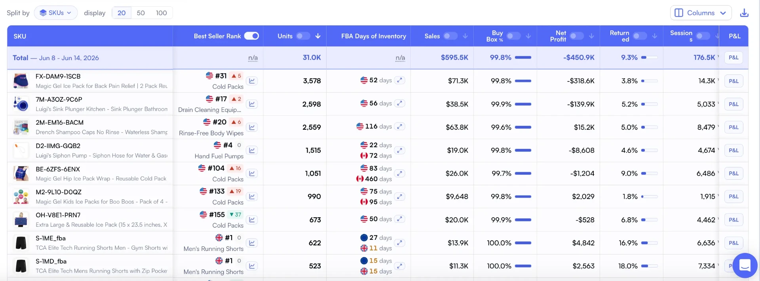The width and height of the screenshot is (760, 281).
Task: Display 50 rows per page
Action: pos(141,13)
